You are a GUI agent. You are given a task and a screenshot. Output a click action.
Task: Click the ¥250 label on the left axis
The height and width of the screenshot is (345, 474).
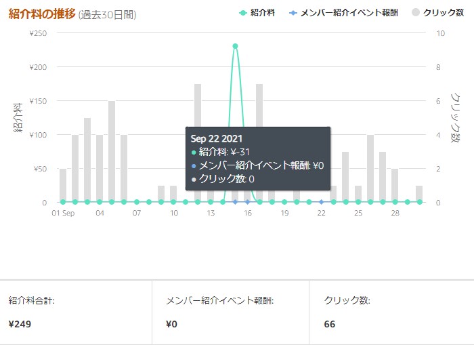[x=38, y=33]
